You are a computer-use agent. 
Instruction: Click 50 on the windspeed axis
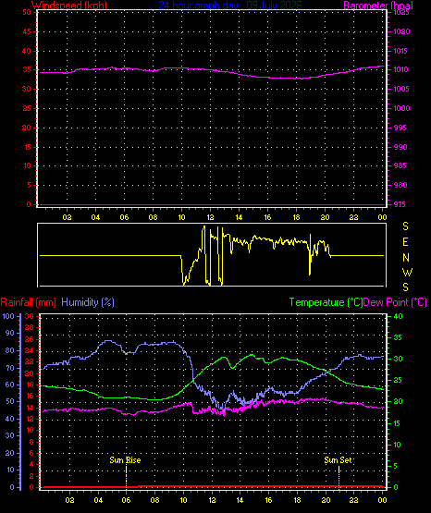click(27, 12)
